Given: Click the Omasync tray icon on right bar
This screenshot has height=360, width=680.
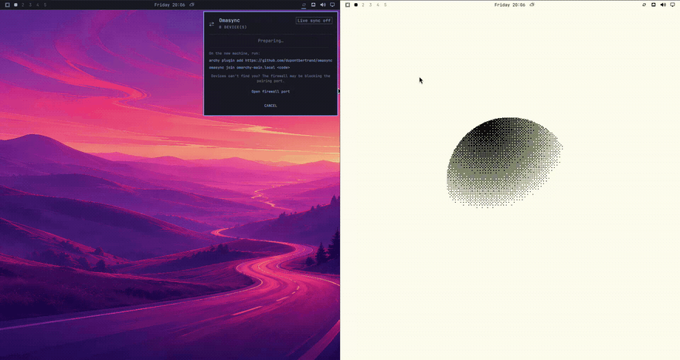Looking at the screenshot, I should (644, 5).
